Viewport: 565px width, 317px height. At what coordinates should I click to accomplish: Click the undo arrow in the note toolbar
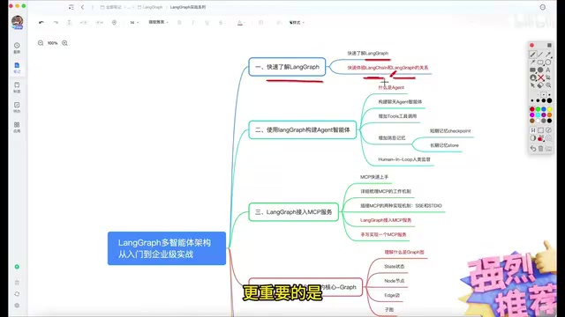[x=41, y=22]
